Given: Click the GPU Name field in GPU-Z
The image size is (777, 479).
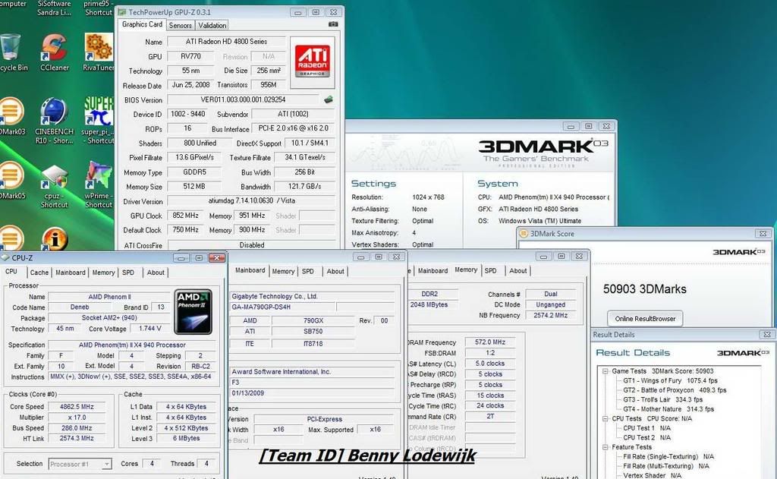Looking at the screenshot, I should (x=226, y=42).
